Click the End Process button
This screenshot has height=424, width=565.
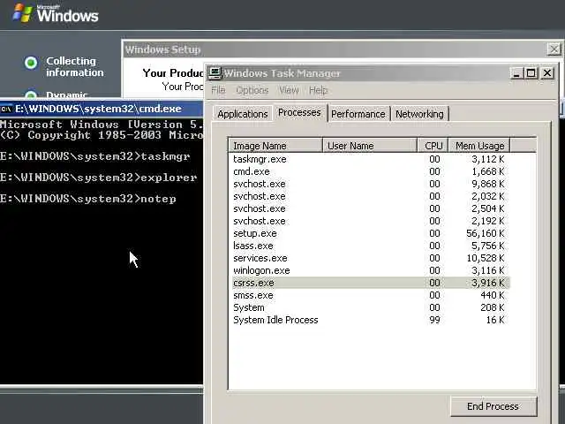click(493, 406)
